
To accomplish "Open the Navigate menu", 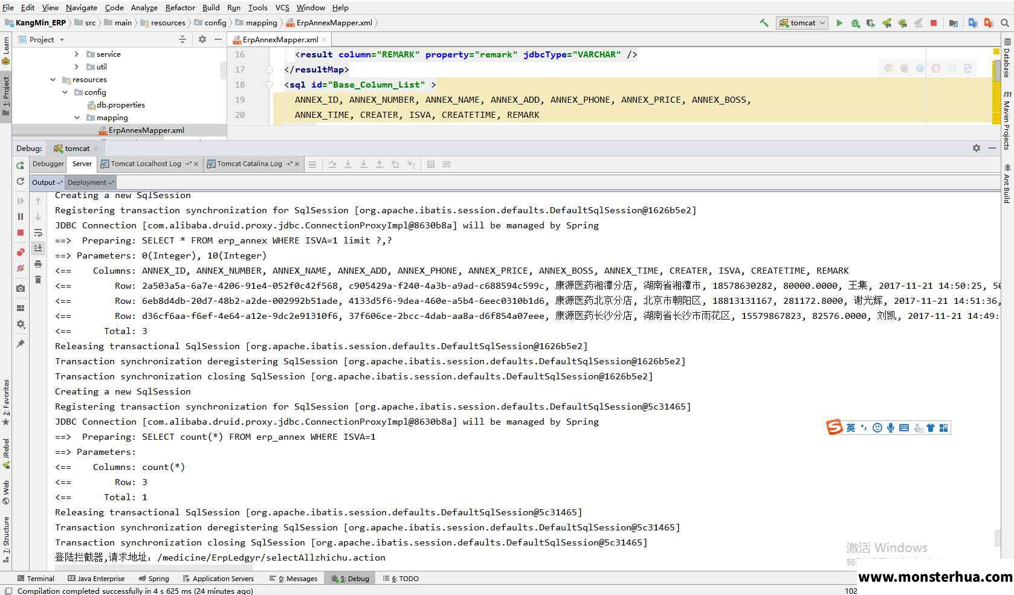I will (x=82, y=7).
